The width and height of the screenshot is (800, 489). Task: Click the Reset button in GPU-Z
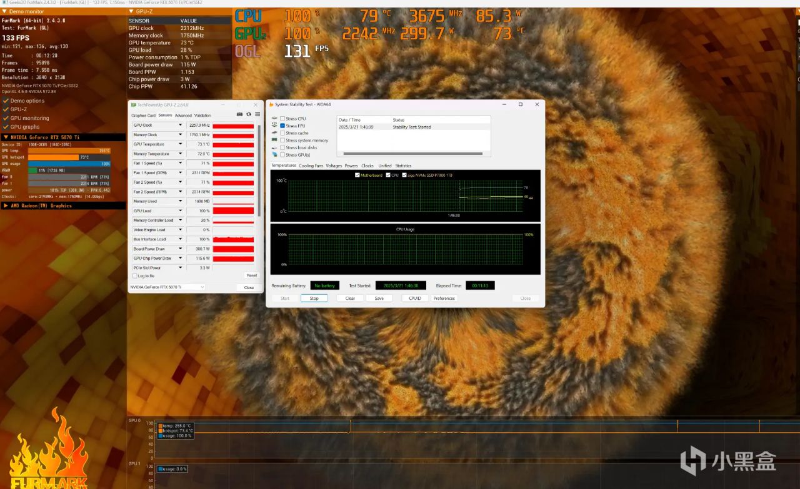[x=251, y=275]
